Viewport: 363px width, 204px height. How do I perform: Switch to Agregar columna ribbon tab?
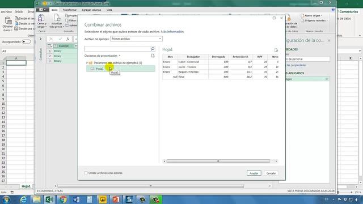pyautogui.click(x=91, y=10)
